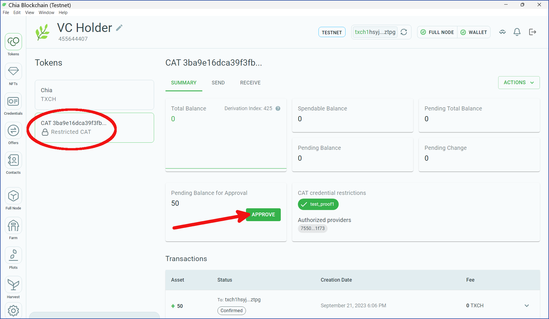Click the September 21, 2023 date
The height and width of the screenshot is (319, 549).
tap(353, 306)
